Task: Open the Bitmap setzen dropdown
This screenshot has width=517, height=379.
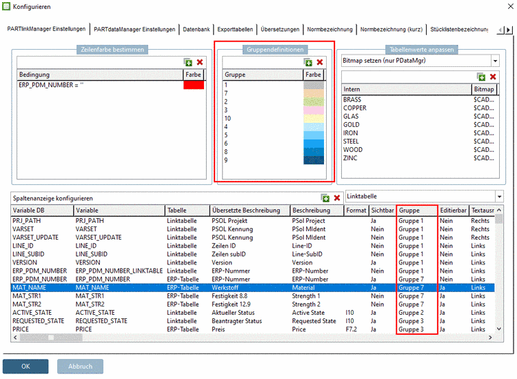Action: [x=494, y=61]
